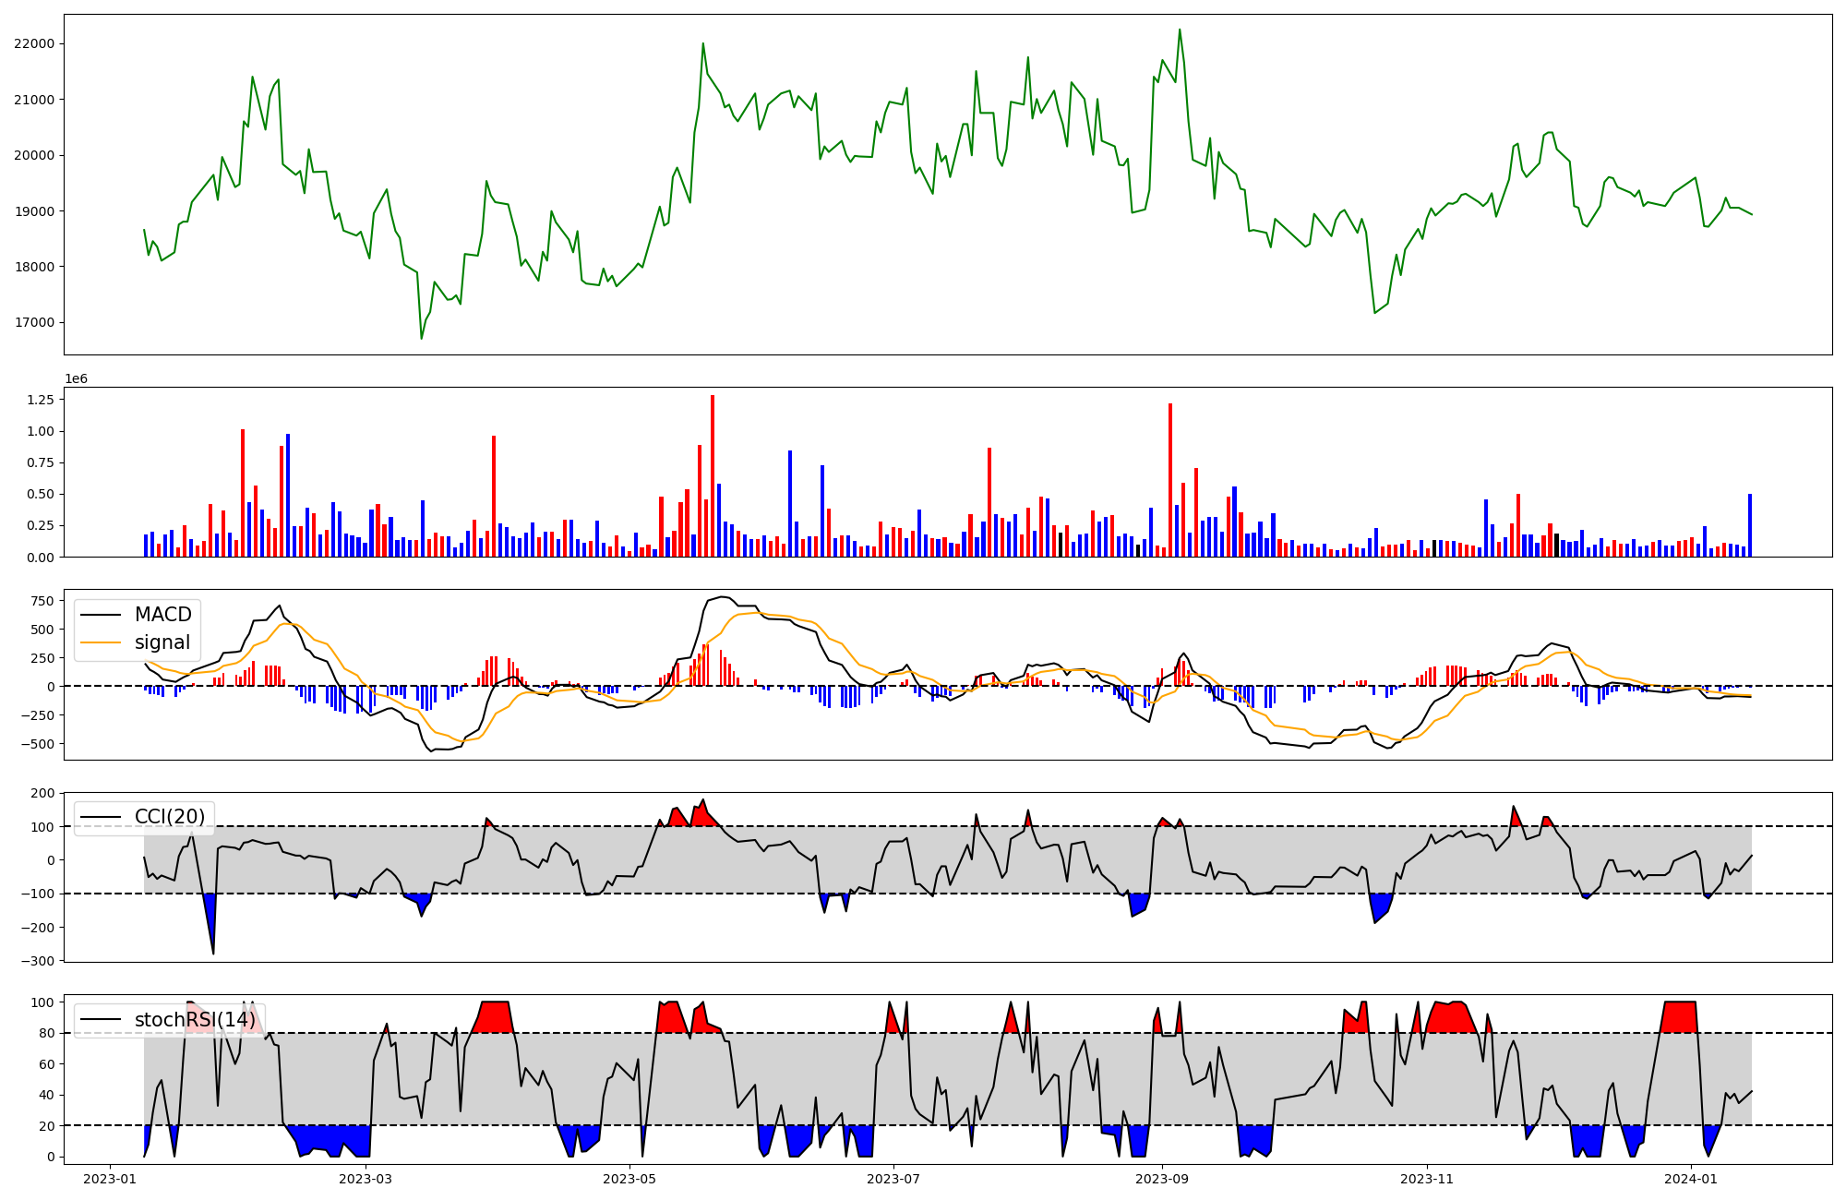Click the 2023-03 date tick label
This screenshot has width=1846, height=1200.
(x=366, y=1179)
